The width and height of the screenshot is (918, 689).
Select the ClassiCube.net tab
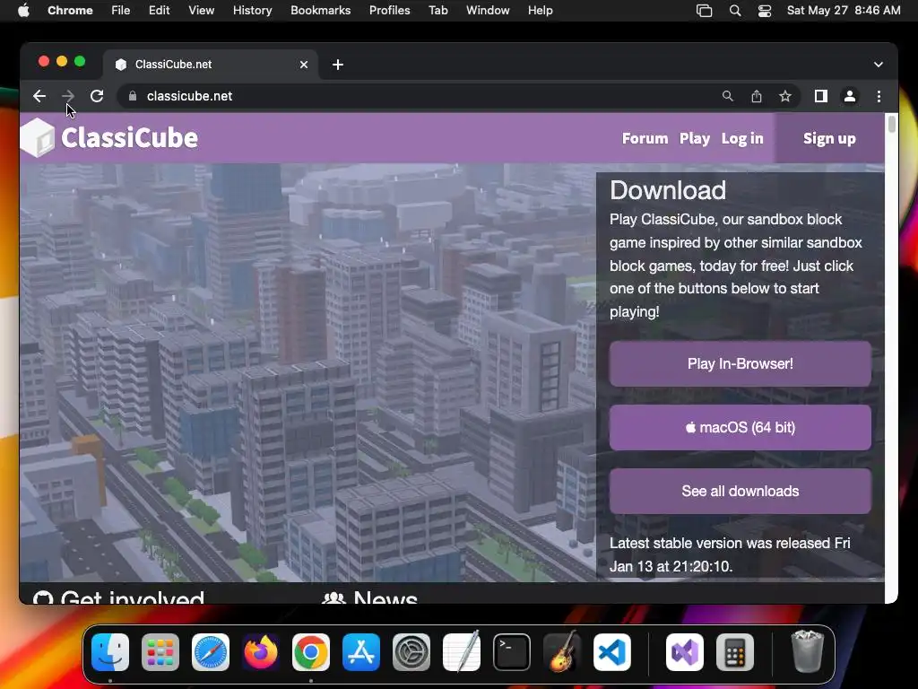[211, 65]
